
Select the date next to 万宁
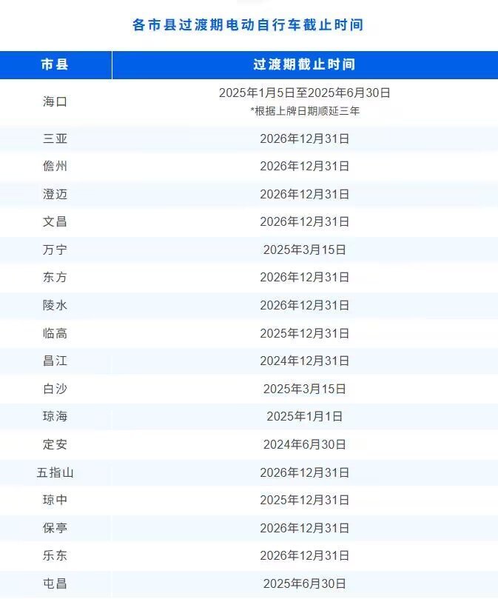[305, 250]
